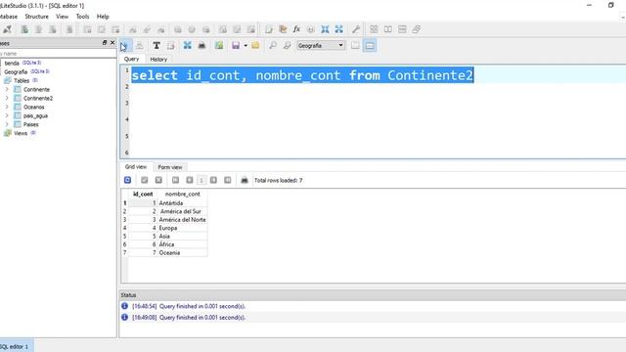
Task: Click the filter by name field
Action: (58, 54)
